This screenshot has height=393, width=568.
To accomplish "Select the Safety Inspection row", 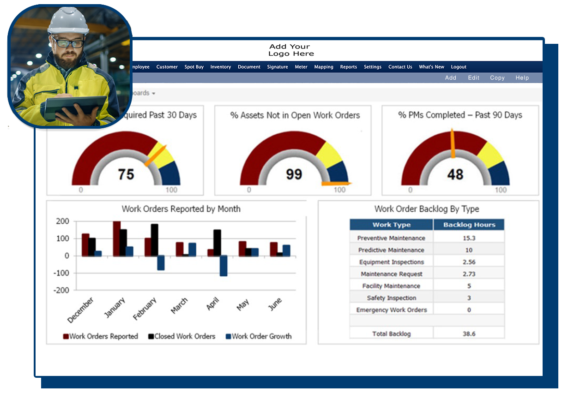I will (x=427, y=298).
